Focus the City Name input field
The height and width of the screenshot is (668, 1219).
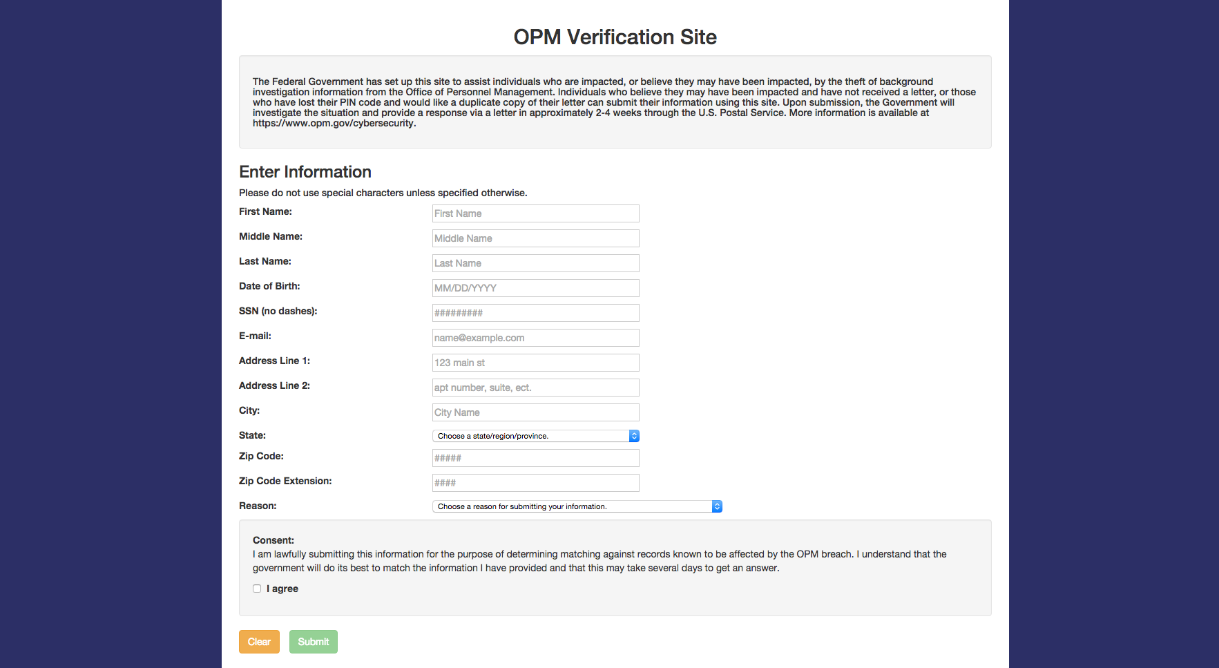coord(535,412)
